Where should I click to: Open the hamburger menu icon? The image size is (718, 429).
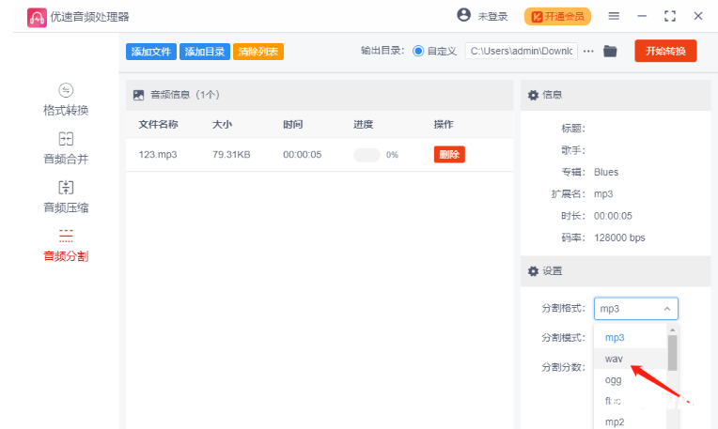pyautogui.click(x=614, y=16)
